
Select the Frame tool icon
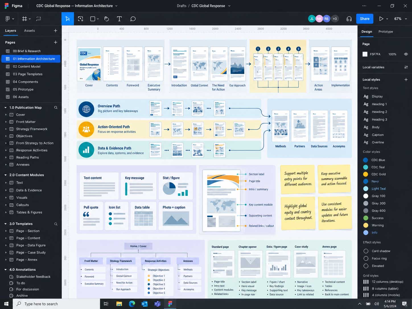click(x=24, y=19)
